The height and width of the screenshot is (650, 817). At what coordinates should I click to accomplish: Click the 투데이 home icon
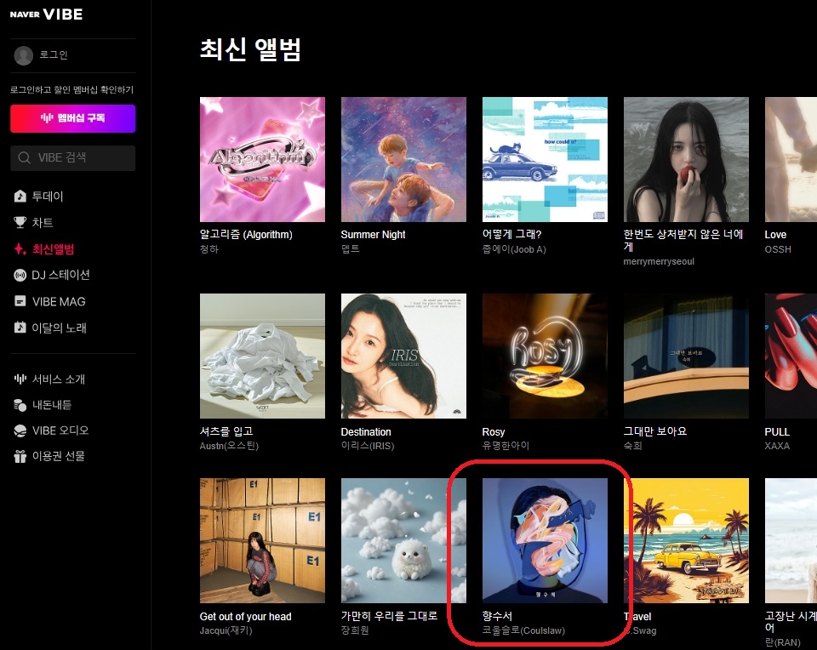pos(20,197)
